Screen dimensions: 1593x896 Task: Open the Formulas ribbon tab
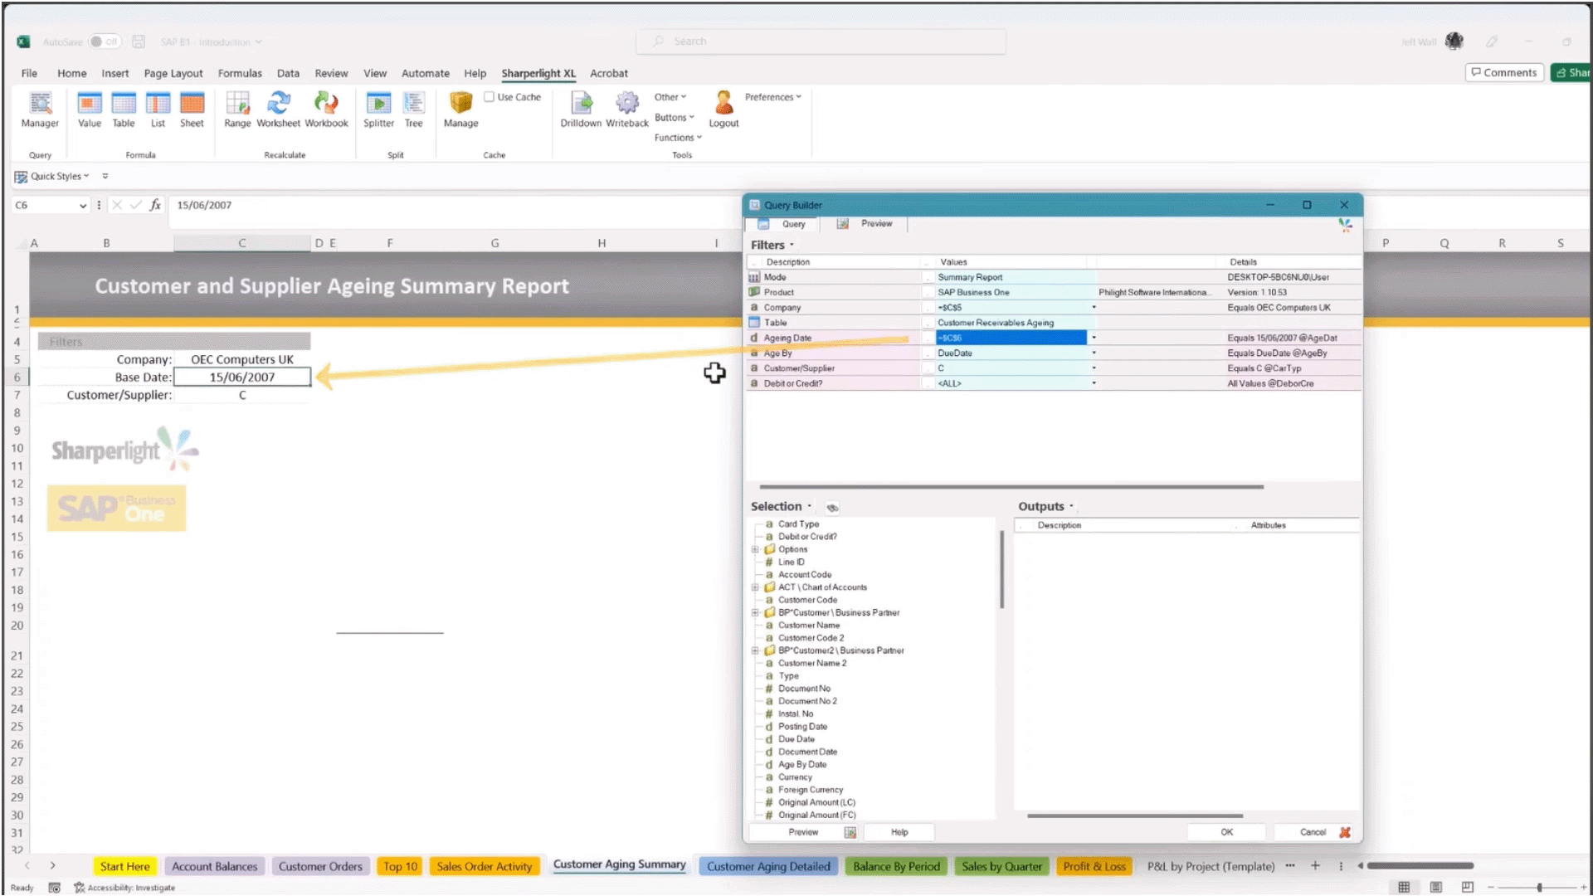[240, 73]
